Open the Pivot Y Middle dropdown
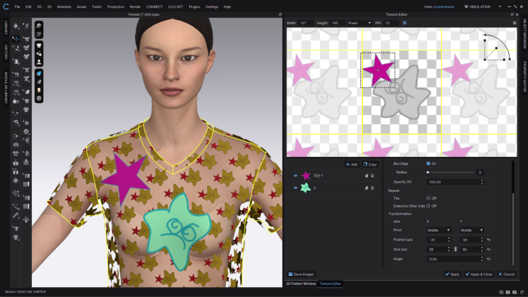Image resolution: width=528 pixels, height=297 pixels. click(x=471, y=230)
